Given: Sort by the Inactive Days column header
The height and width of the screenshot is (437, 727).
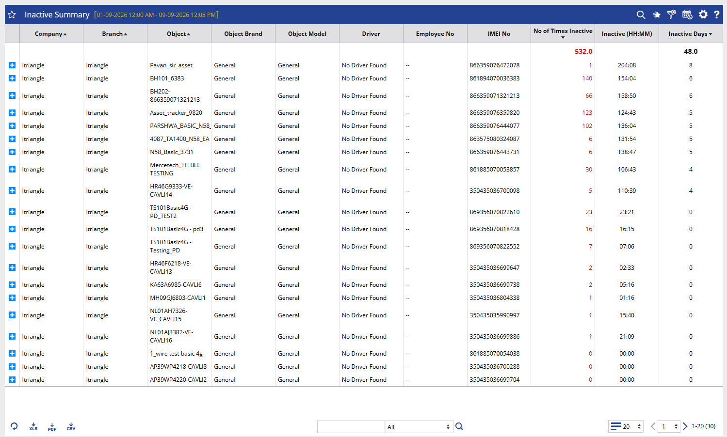Looking at the screenshot, I should (690, 34).
